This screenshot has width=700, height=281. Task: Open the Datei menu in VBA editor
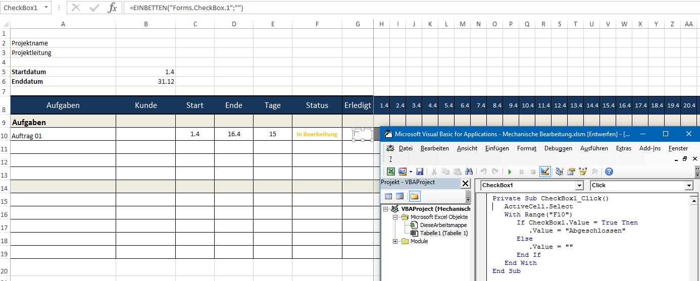[x=406, y=148]
